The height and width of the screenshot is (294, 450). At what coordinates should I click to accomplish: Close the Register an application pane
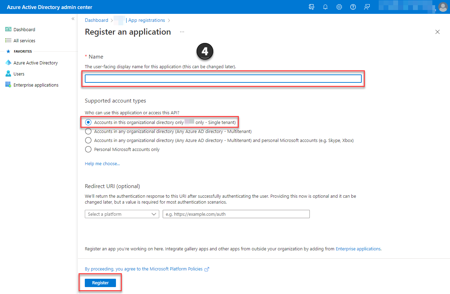tap(438, 32)
